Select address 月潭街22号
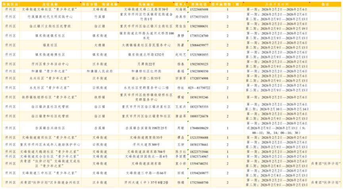 pyautogui.click(x=146, y=64)
